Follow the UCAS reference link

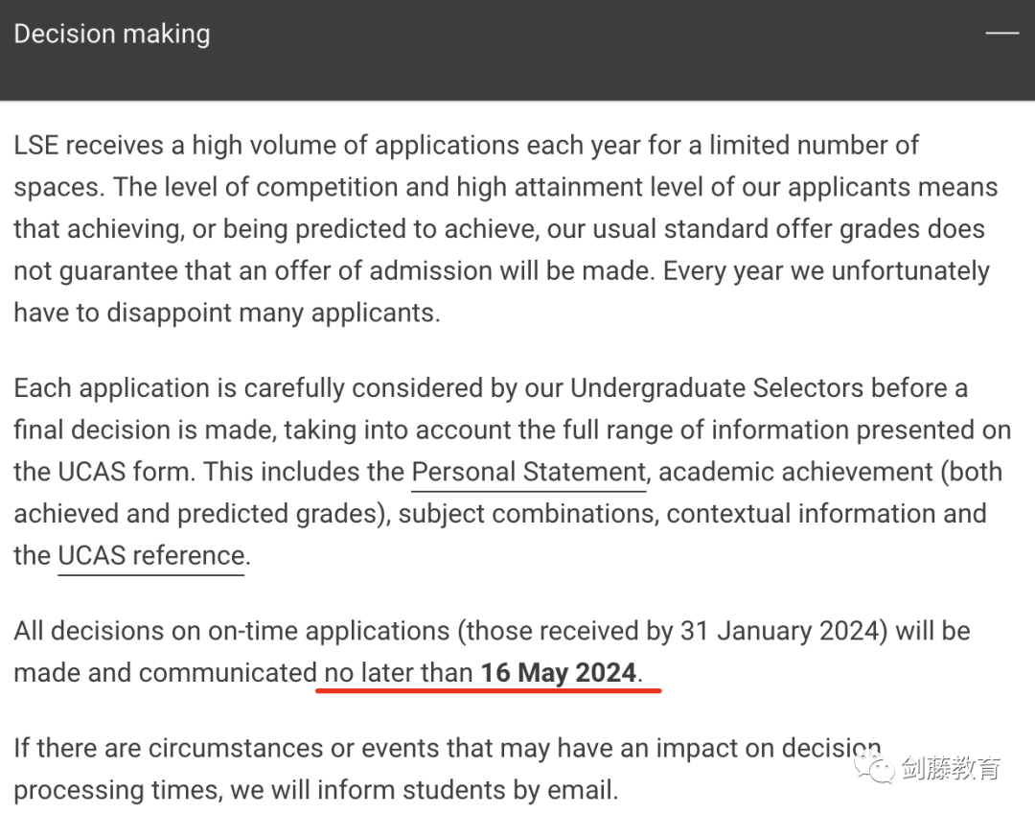(x=151, y=556)
